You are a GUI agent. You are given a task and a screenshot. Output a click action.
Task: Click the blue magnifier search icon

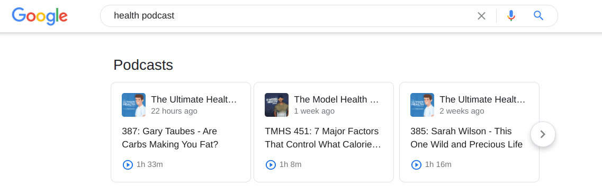coord(538,16)
